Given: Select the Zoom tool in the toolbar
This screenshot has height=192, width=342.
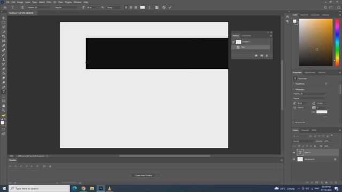Looking at the screenshot, I should [x=4, y=110].
